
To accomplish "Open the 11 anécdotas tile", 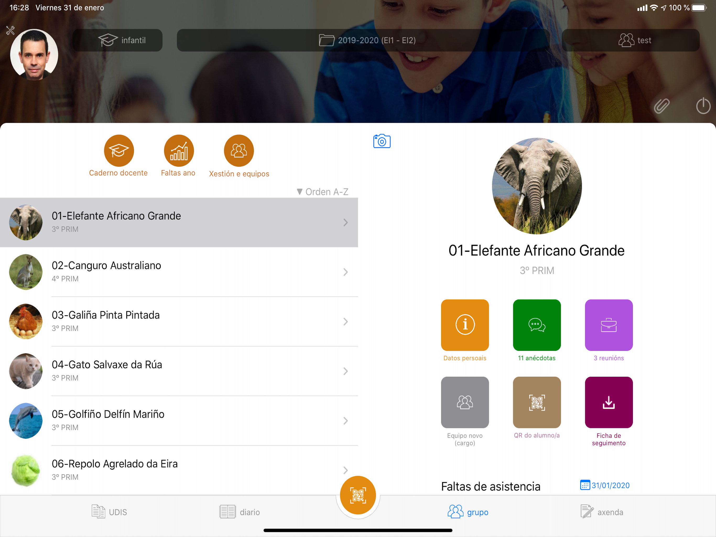I will 537,325.
